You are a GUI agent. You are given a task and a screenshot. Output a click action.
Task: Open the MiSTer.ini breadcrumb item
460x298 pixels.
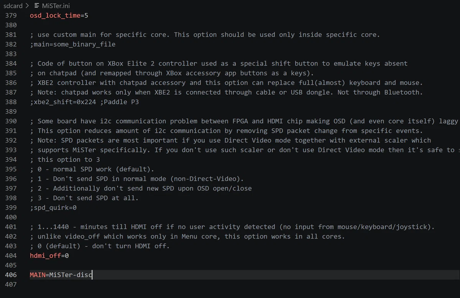click(x=56, y=6)
